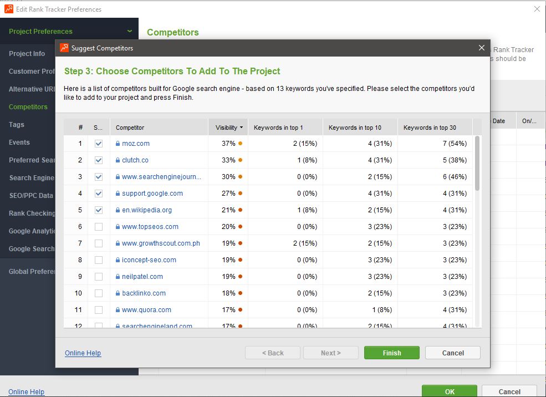Viewport: 546px width, 397px height.
Task: Click the lock icon beside moz.com
Action: pyautogui.click(x=118, y=144)
